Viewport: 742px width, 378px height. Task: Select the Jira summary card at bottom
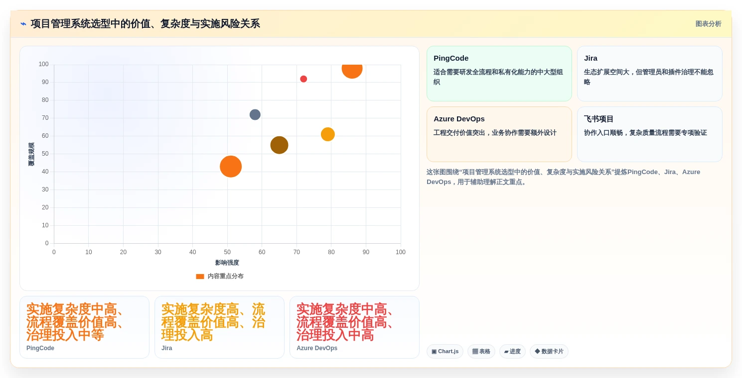click(x=219, y=327)
